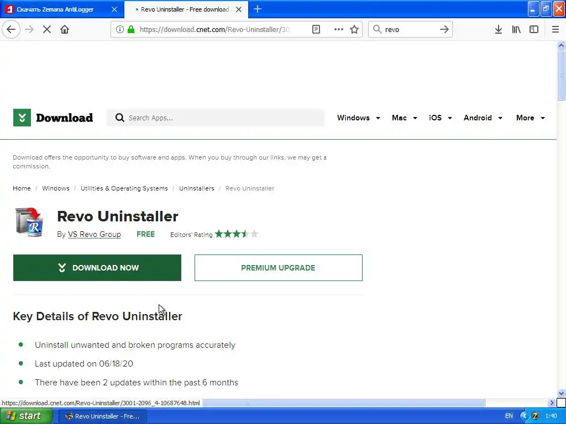Open the Windows Start button
Viewport: 566px width, 424px height.
(x=27, y=416)
